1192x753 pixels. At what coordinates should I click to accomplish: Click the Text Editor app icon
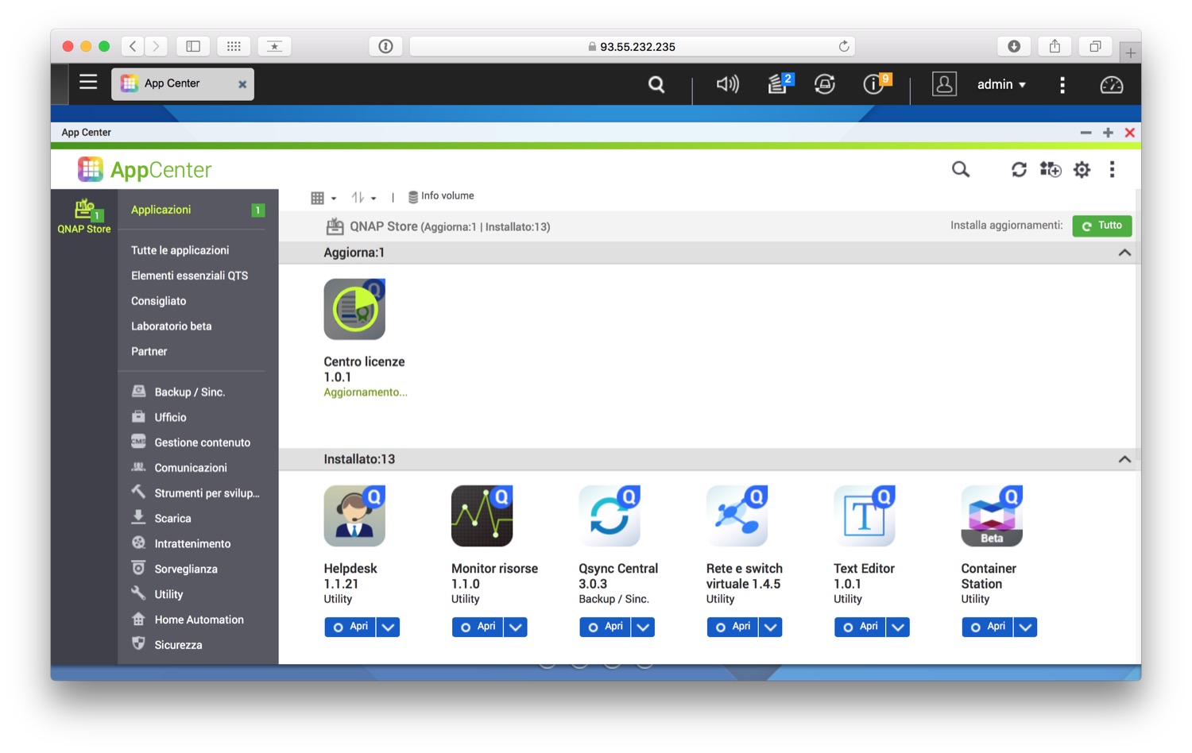pyautogui.click(x=865, y=516)
